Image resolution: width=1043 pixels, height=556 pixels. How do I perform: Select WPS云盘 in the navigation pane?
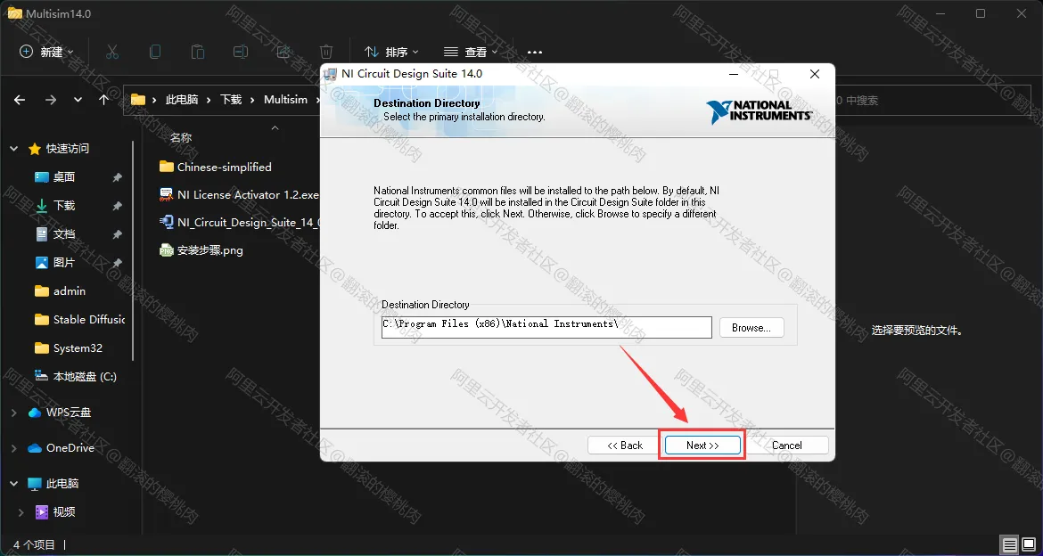coord(69,413)
